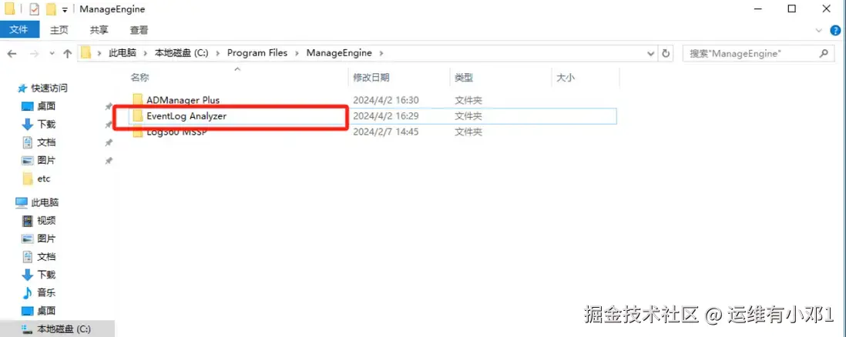Select the ADManager Plus folder
Screen dimensions: 846x337
(183, 100)
